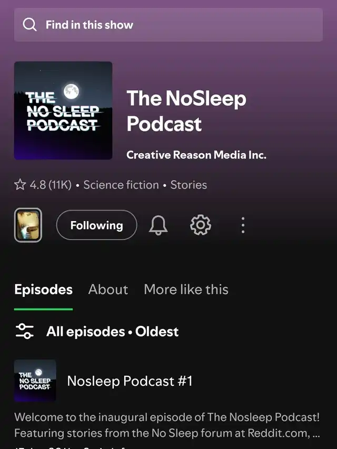Toggle the Following button
Image resolution: width=337 pixels, height=449 pixels.
coord(97,225)
